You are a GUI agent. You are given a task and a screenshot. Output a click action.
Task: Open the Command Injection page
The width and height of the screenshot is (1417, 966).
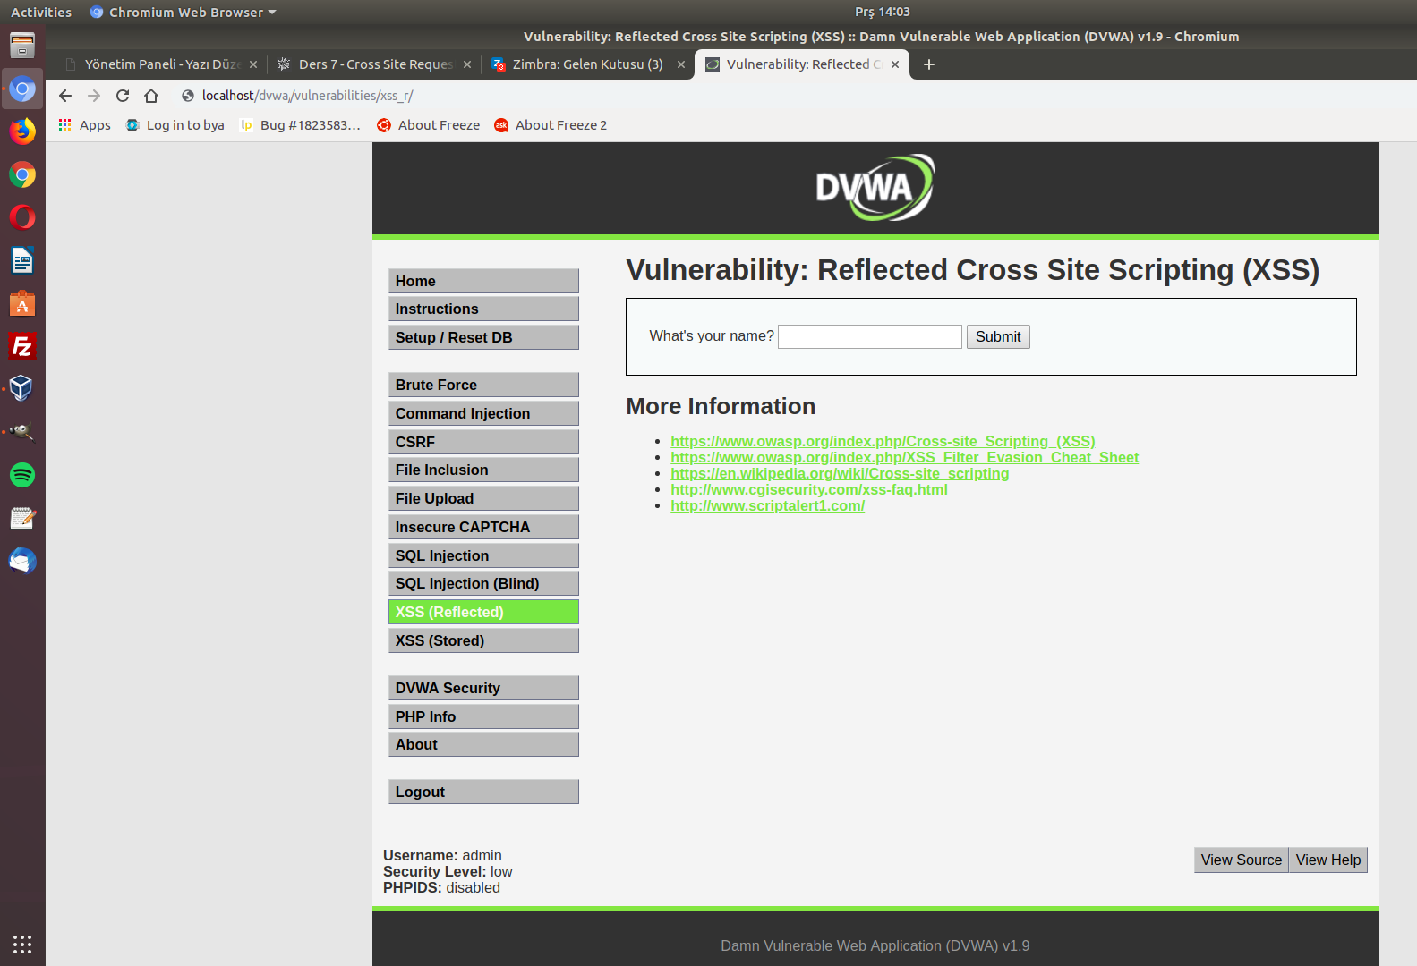[x=483, y=413]
